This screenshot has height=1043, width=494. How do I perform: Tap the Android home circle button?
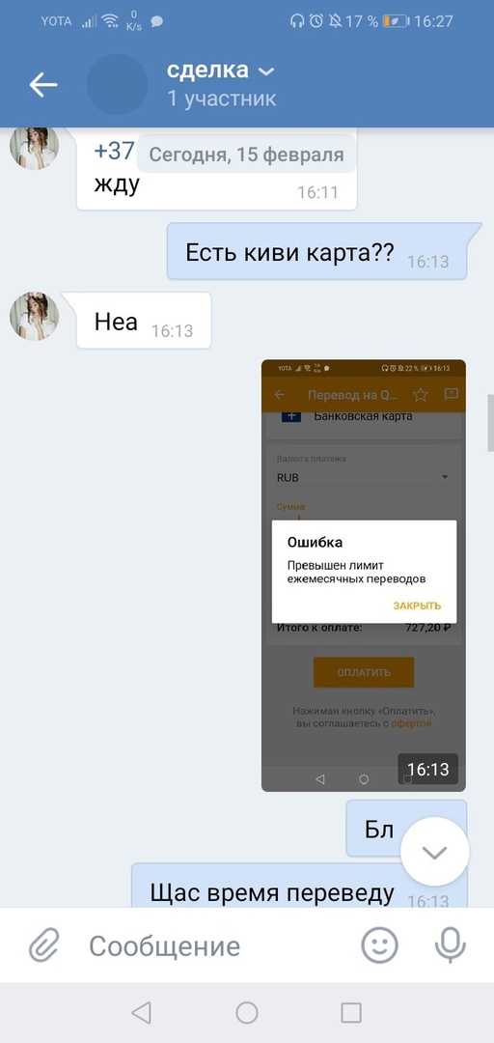247,1012
